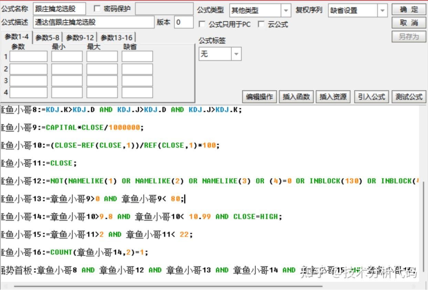Click parameter row 4 name field
428x290 pixels.
[29, 92]
